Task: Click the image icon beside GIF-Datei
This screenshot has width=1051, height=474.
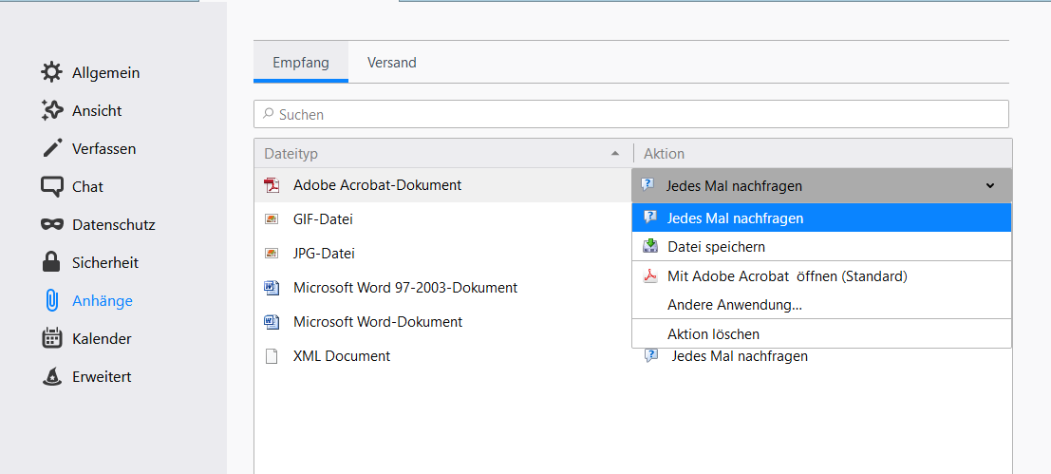Action: (x=272, y=219)
